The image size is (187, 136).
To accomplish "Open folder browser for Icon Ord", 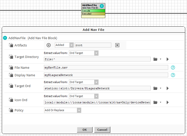I will pyautogui.click(x=155, y=102).
